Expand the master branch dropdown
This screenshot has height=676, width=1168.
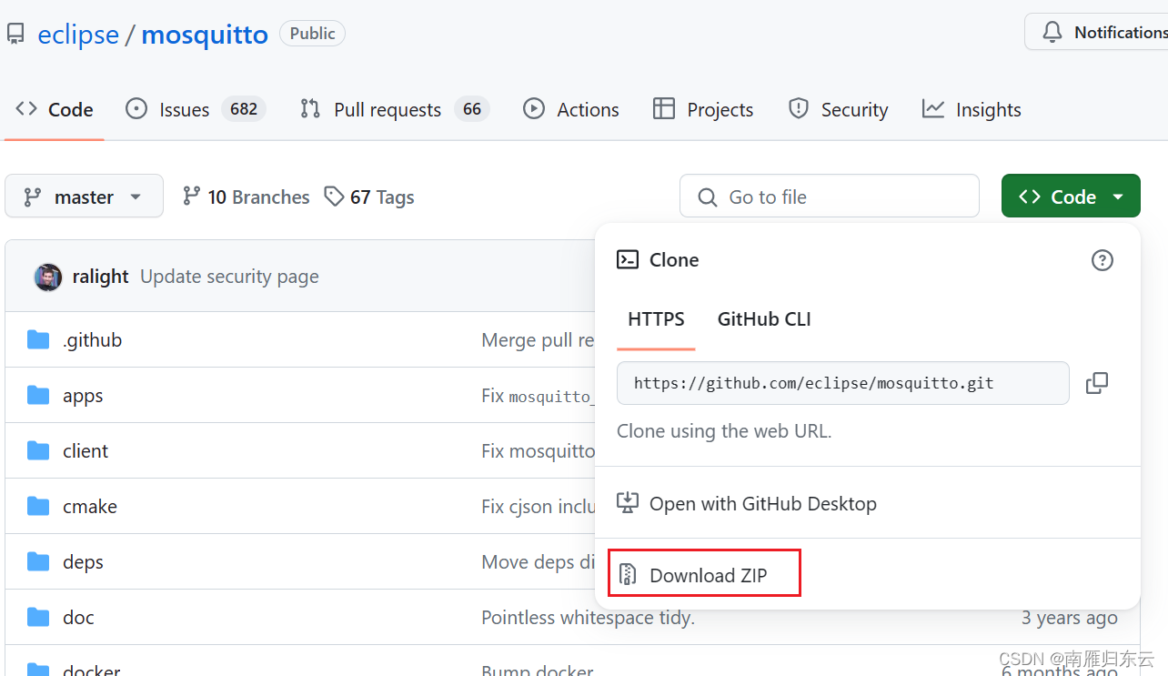[84, 196]
